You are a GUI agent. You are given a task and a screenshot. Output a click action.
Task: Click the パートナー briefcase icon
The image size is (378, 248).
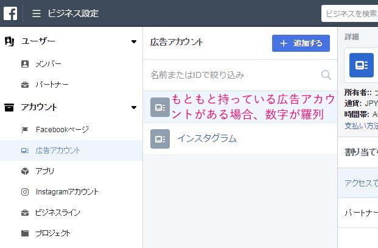[25, 85]
